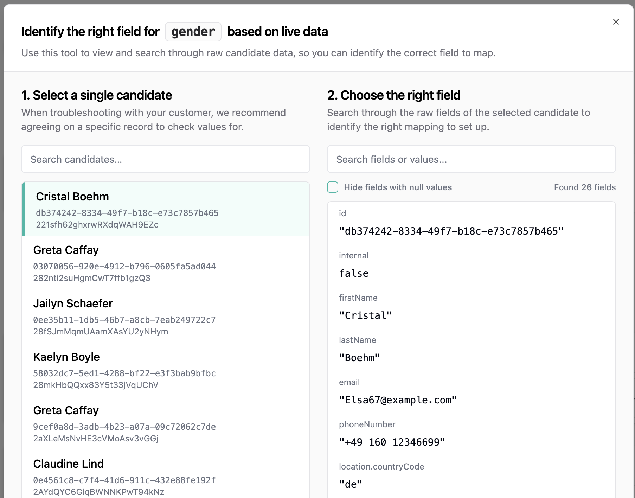
Task: Select Greta Caffay with ID starting 9cef0a8d
Action: pos(165,423)
